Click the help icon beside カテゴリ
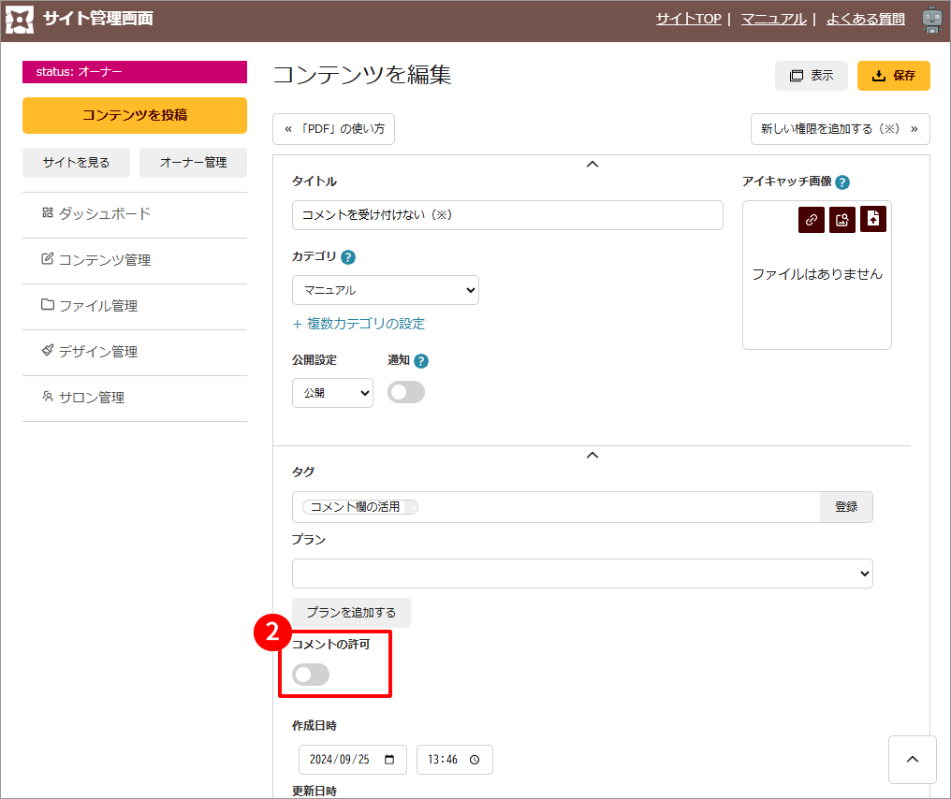951x799 pixels. pos(348,257)
